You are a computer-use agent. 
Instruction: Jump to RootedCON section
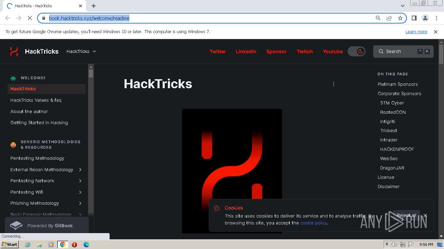[x=393, y=112]
